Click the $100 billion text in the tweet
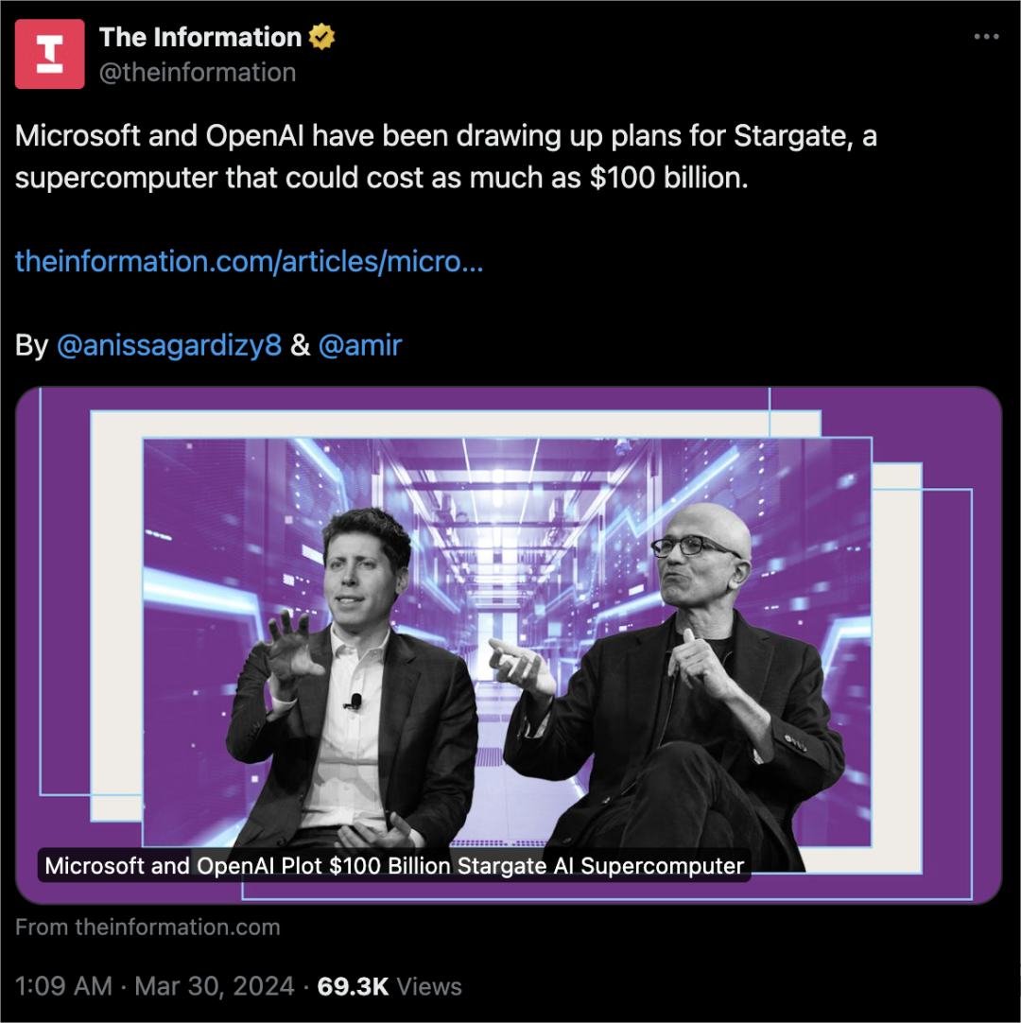The image size is (1021, 1023). (668, 178)
